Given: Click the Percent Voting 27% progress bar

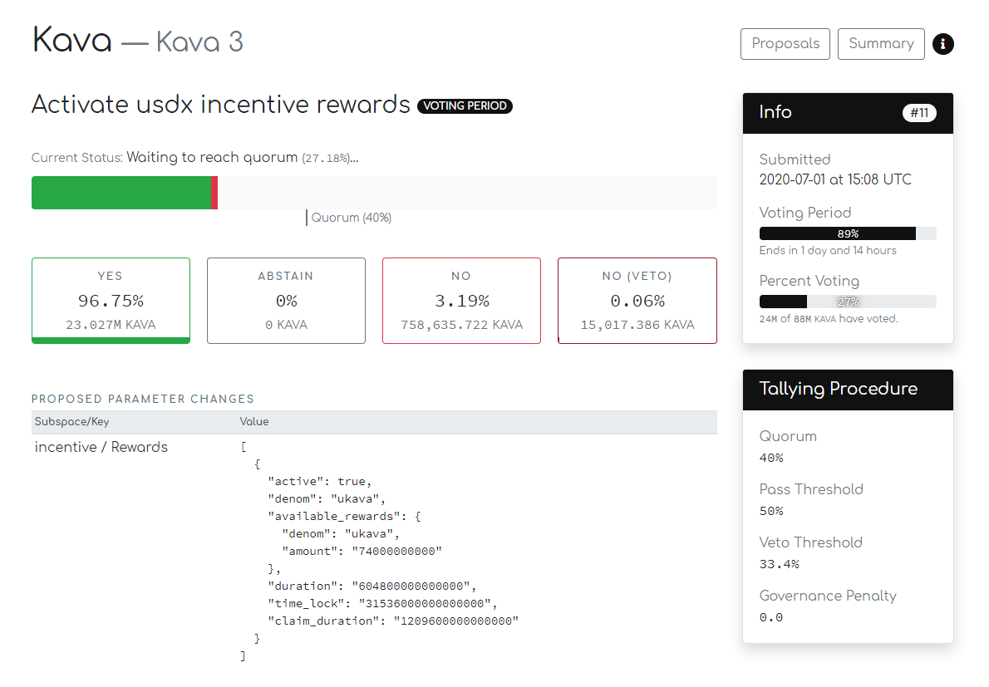Looking at the screenshot, I should pos(848,302).
